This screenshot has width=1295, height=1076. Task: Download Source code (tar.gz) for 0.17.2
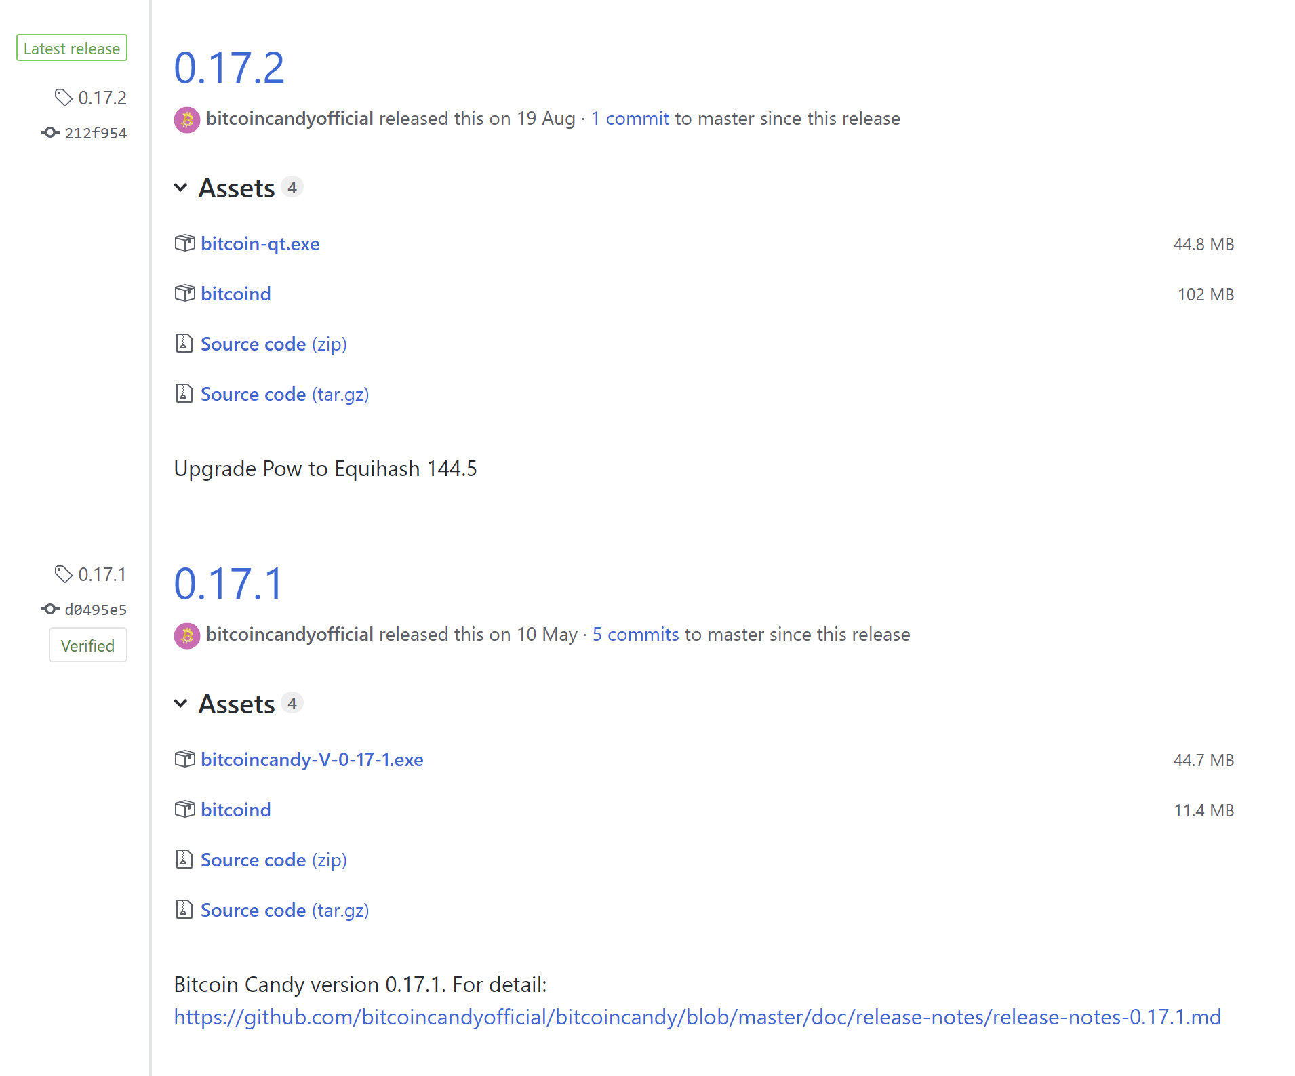click(x=284, y=395)
